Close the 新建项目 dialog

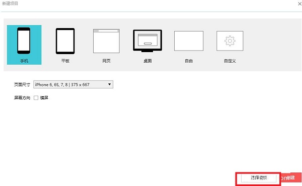pos(299,4)
